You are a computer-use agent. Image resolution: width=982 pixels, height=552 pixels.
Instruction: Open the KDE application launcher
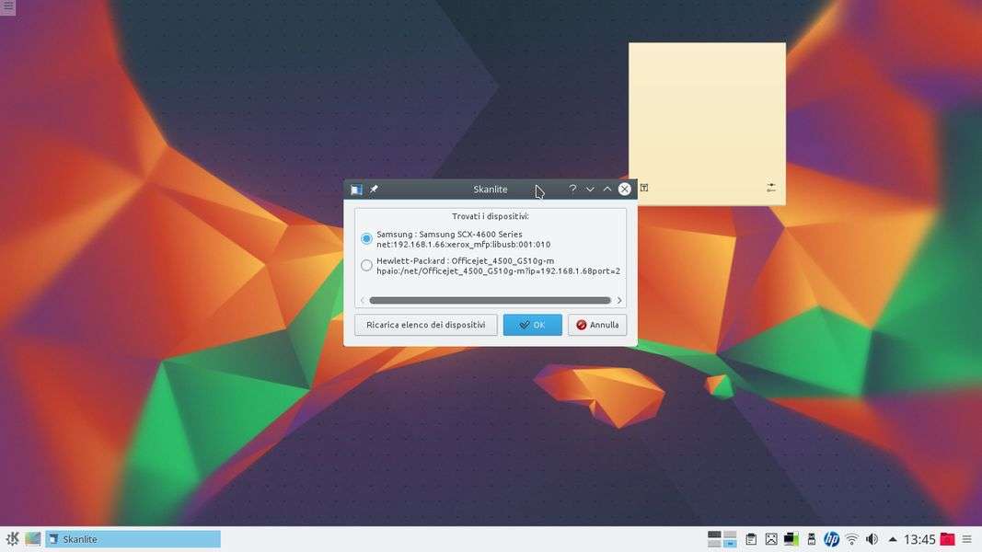click(x=12, y=539)
